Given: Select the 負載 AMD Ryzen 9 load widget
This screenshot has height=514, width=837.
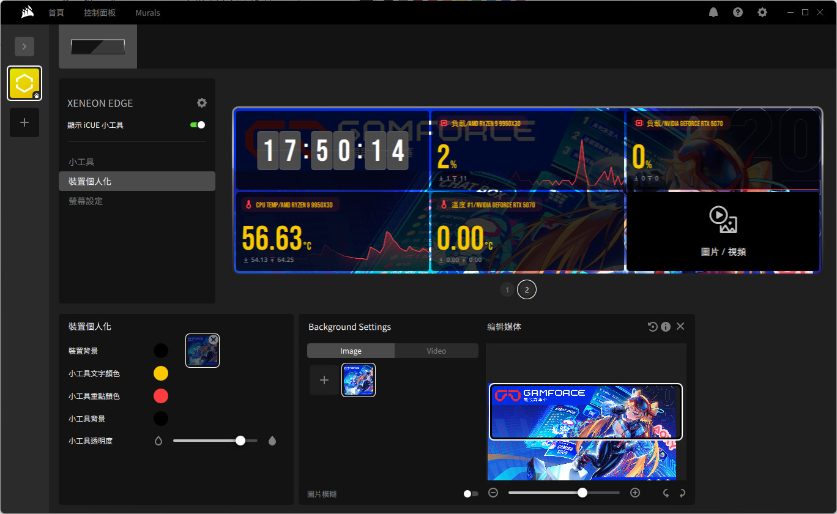Looking at the screenshot, I should coord(527,150).
